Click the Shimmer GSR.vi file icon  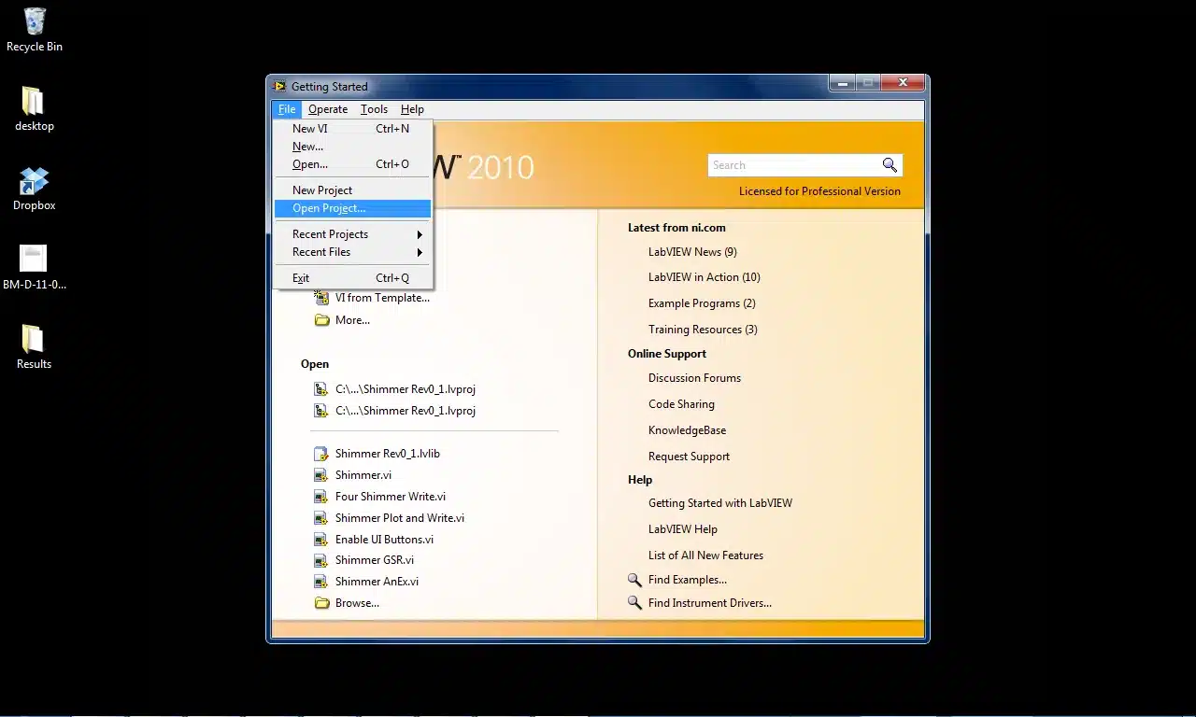[x=321, y=560]
